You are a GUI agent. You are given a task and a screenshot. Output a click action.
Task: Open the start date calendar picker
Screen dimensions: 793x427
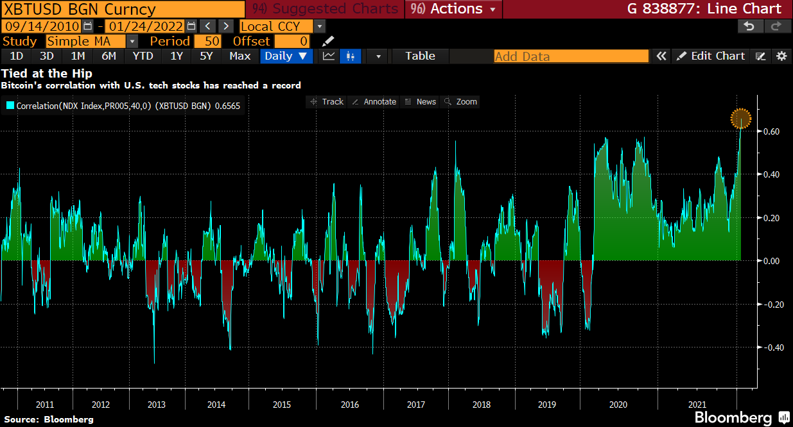point(88,26)
